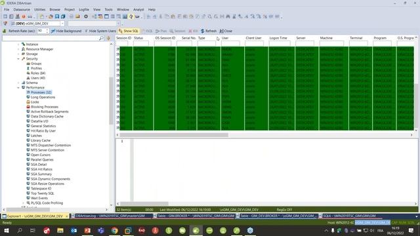420x236 pixels.
Task: Expand the Storage tree node
Action: click(18, 54)
